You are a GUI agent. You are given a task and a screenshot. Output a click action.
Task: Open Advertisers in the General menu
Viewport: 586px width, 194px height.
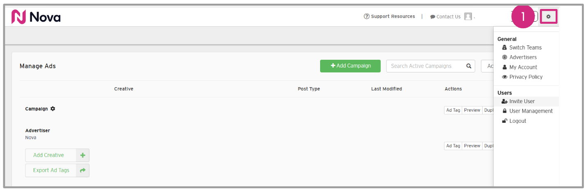[x=523, y=57]
